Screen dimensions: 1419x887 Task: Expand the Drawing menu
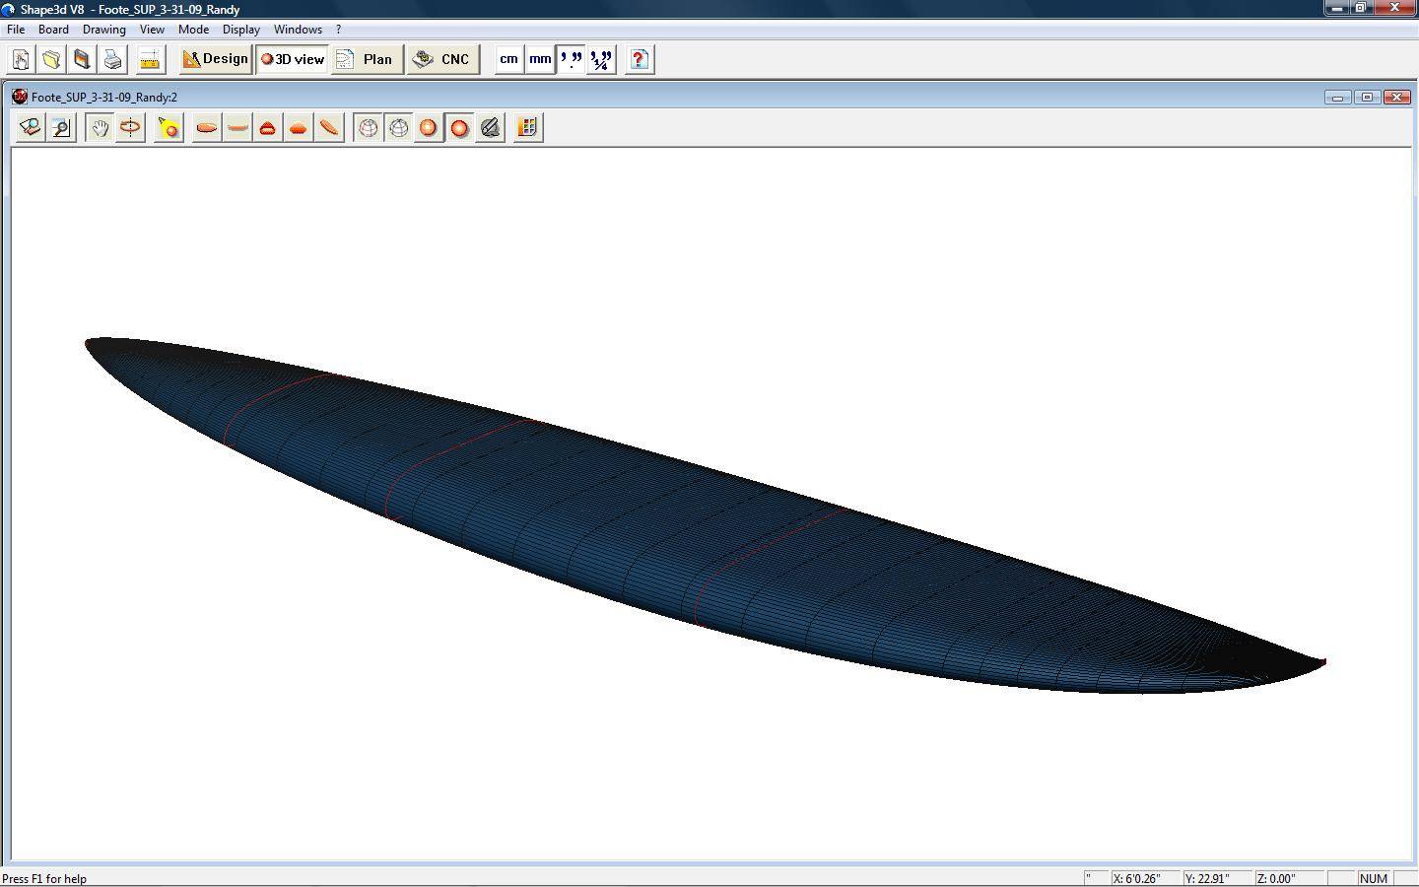(103, 30)
